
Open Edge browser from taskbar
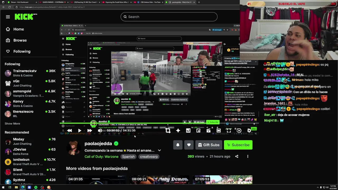click(23, 187)
